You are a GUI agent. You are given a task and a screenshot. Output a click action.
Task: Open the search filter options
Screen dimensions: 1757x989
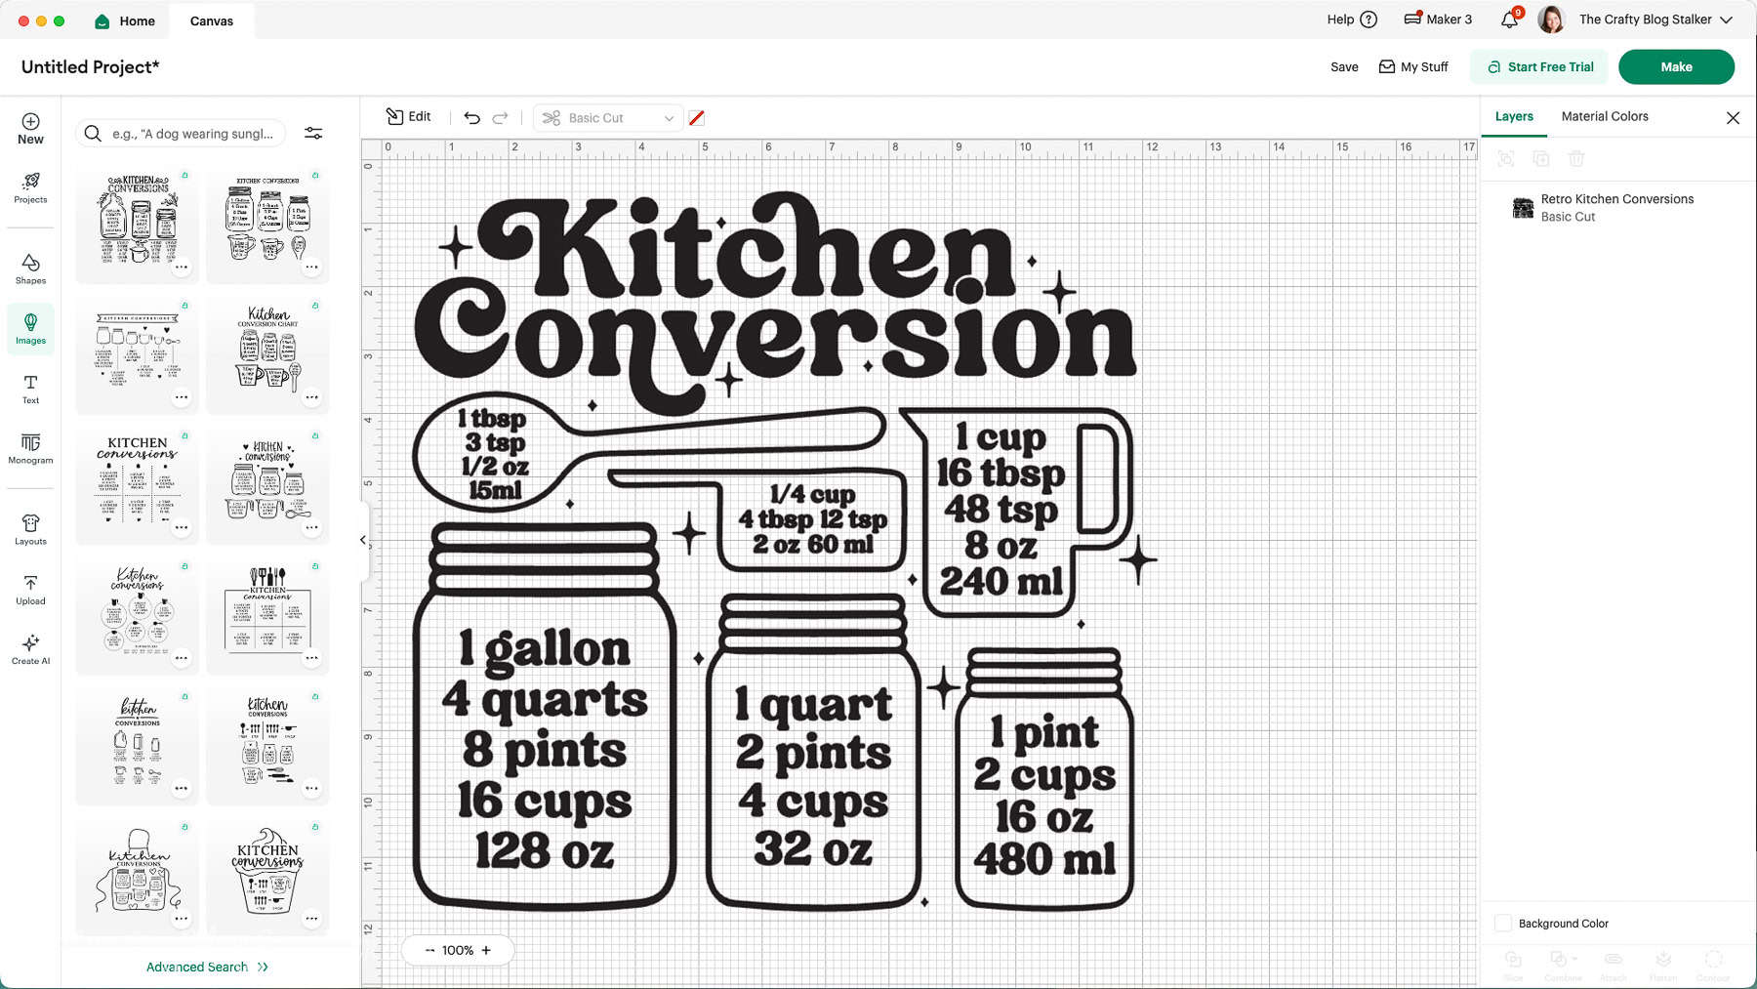[313, 133]
